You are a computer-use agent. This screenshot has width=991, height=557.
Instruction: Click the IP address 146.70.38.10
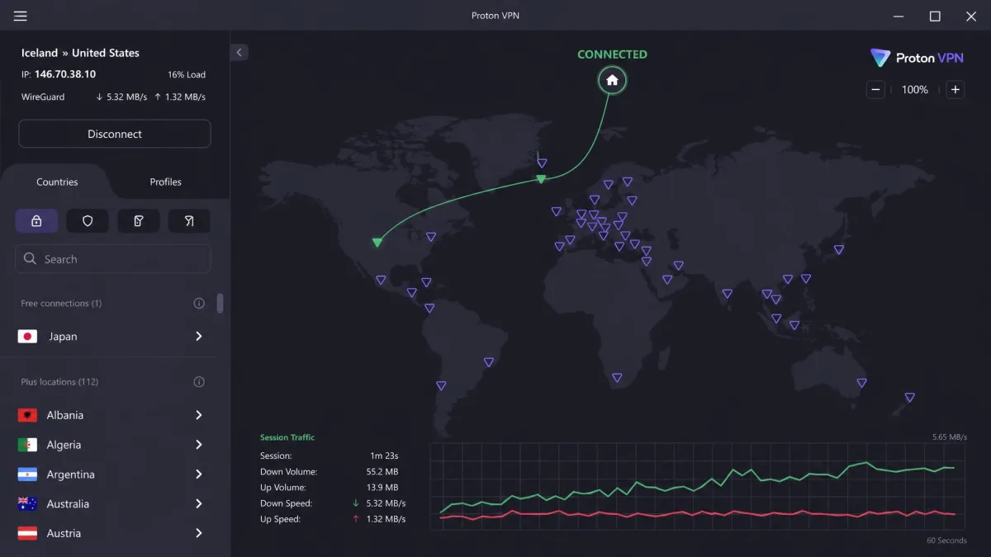65,74
